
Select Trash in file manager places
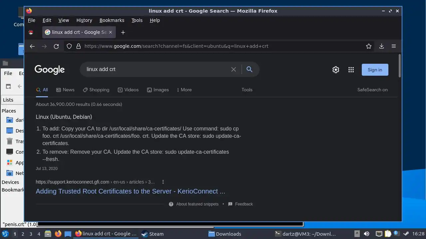click(x=15, y=141)
